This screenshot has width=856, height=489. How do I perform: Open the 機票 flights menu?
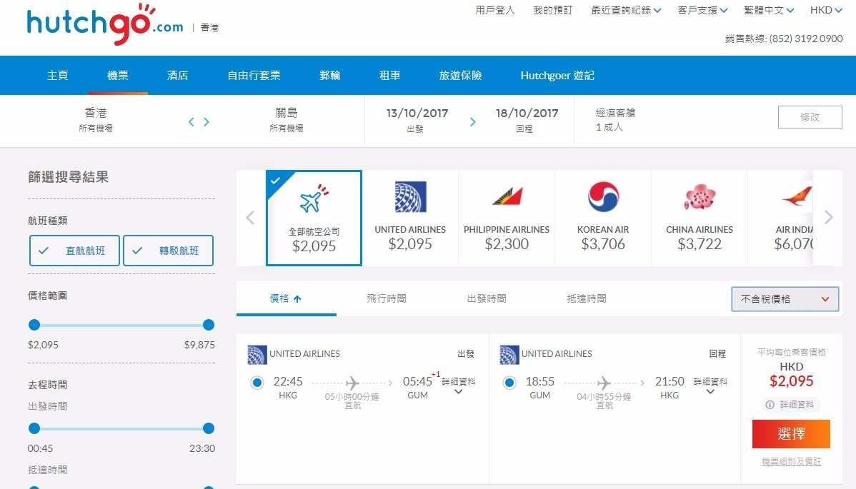pyautogui.click(x=117, y=75)
